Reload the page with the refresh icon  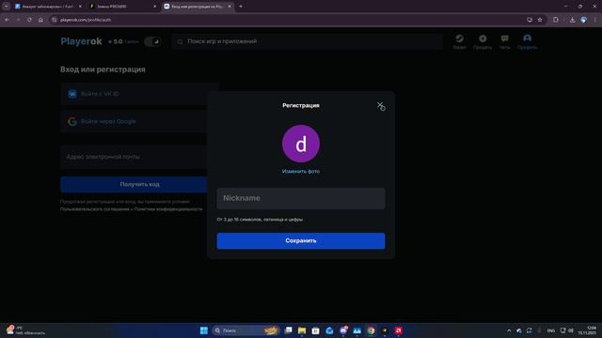[x=29, y=20]
